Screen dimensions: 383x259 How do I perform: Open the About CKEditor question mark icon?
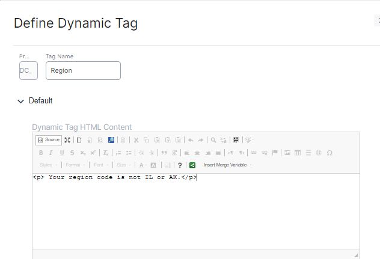point(180,165)
